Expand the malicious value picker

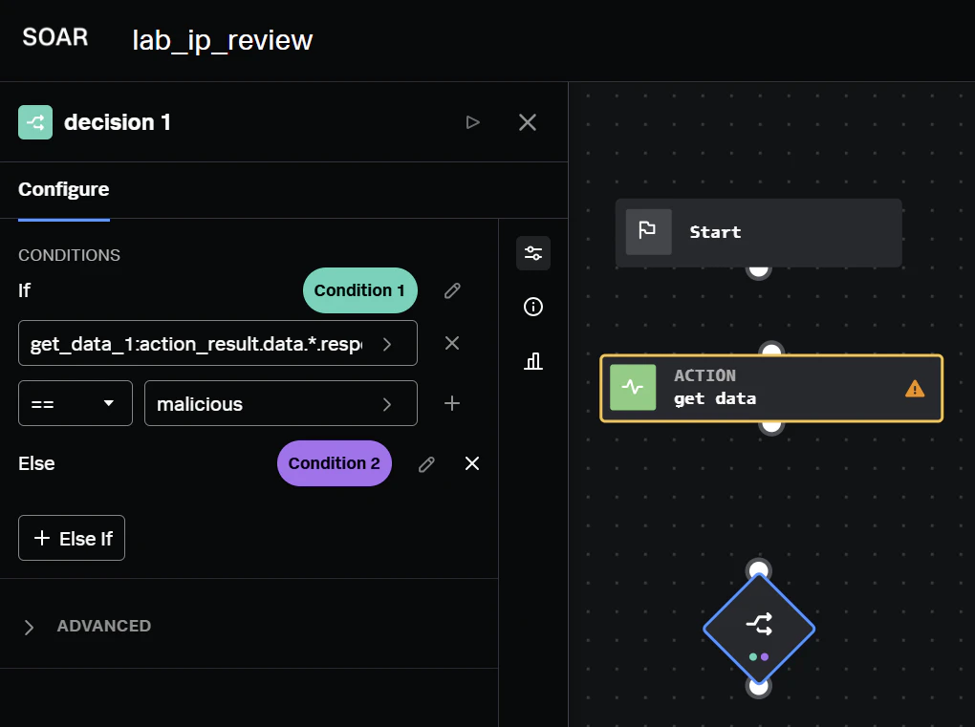coord(387,404)
